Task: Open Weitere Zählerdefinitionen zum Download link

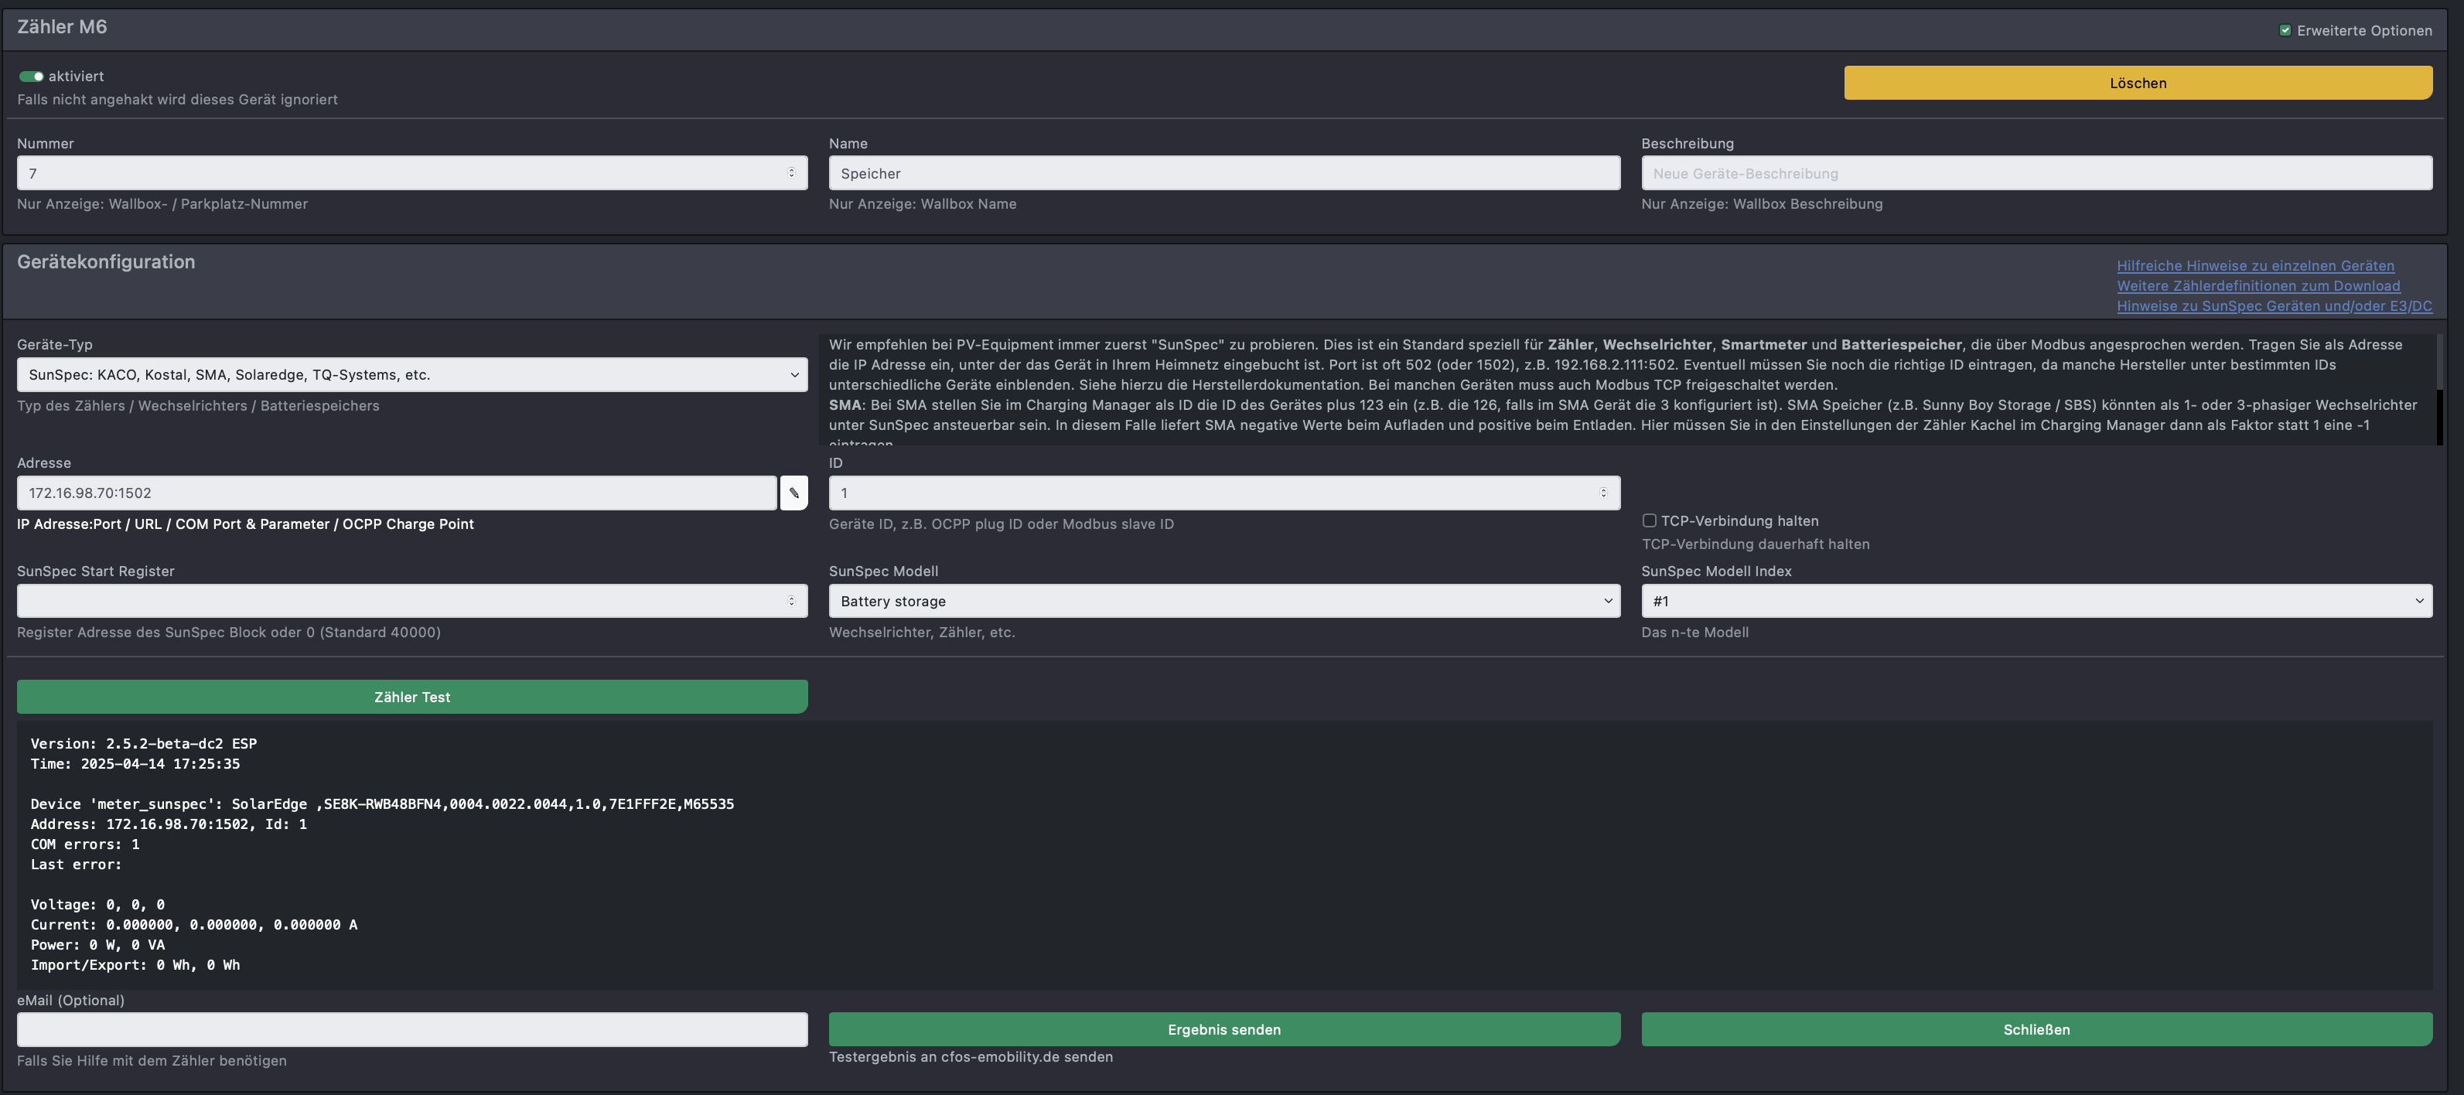Action: [2258, 286]
